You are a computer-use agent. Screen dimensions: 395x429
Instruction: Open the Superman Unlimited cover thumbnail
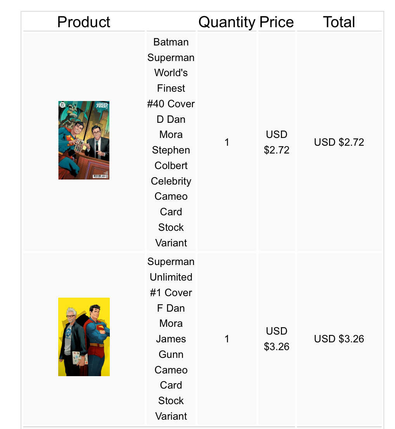click(x=84, y=337)
